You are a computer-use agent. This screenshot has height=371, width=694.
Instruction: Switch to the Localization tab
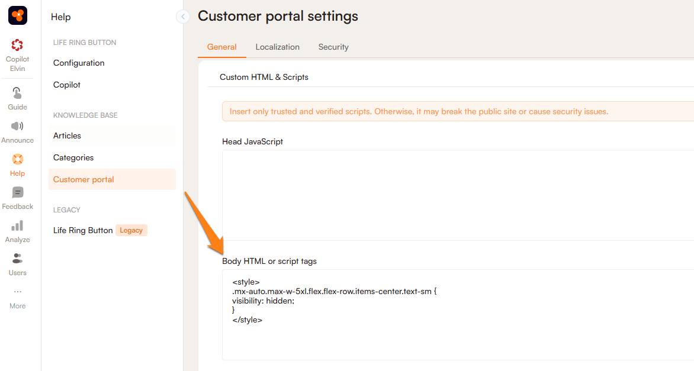tap(278, 47)
